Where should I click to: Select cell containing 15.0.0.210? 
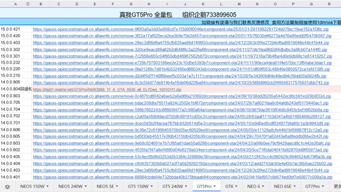16,75
